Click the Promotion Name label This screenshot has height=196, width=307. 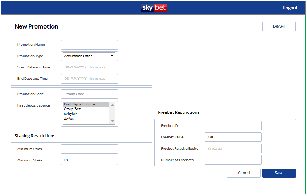click(x=31, y=45)
